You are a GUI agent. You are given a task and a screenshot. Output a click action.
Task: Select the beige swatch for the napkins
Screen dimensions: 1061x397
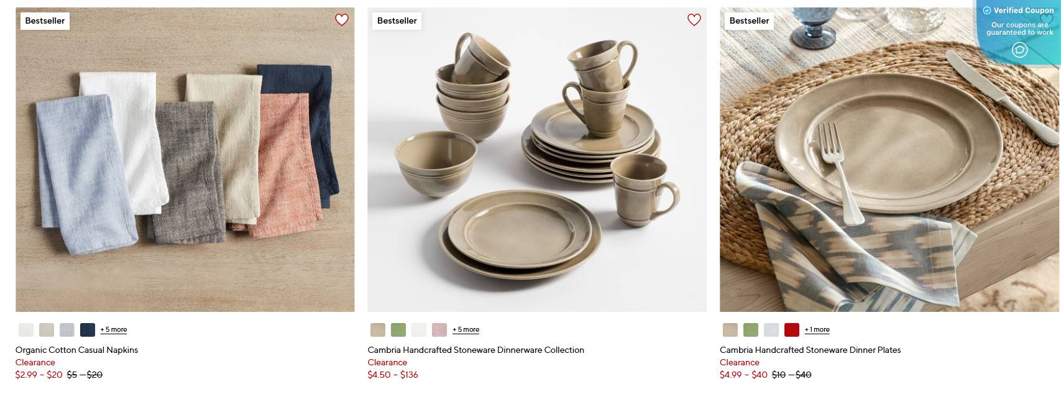coord(45,329)
